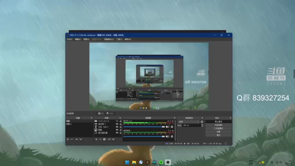Toggle visibility of 游戏源 2 source
295x166 pixels.
coord(117,124)
